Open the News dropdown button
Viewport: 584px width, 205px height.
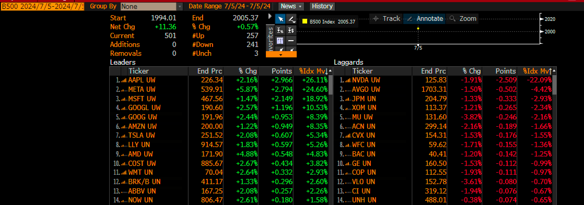point(291,6)
